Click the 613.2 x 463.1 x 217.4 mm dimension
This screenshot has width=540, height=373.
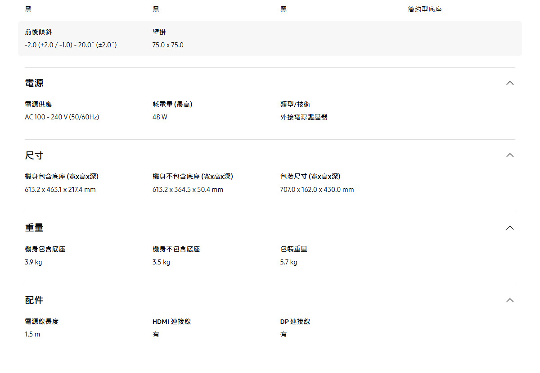tap(60, 190)
